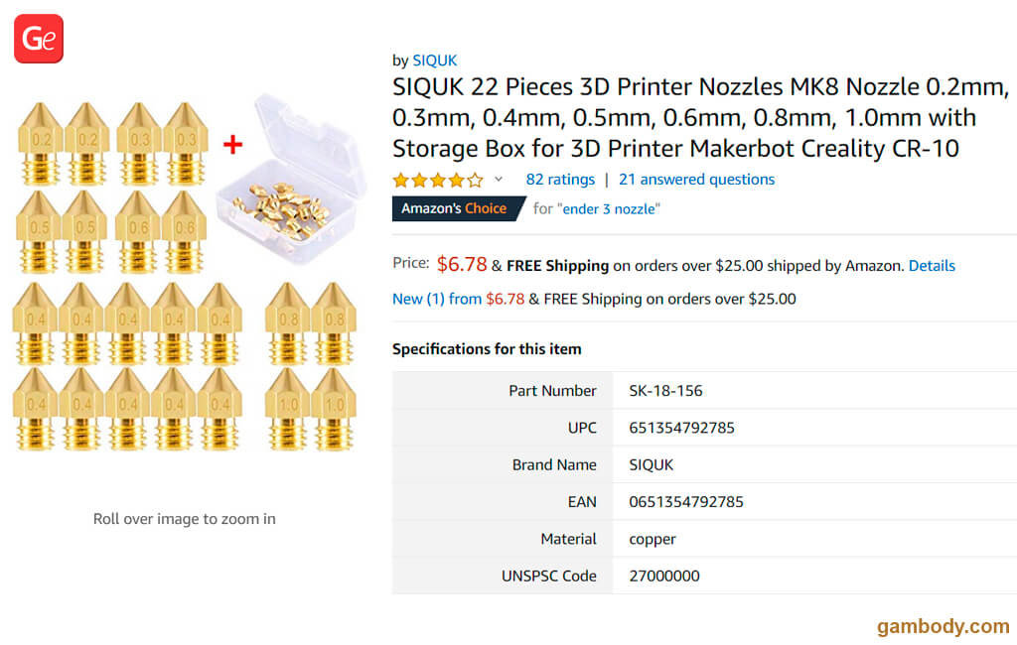Open the SIQUK brand link
The height and width of the screenshot is (645, 1017).
coord(435,61)
